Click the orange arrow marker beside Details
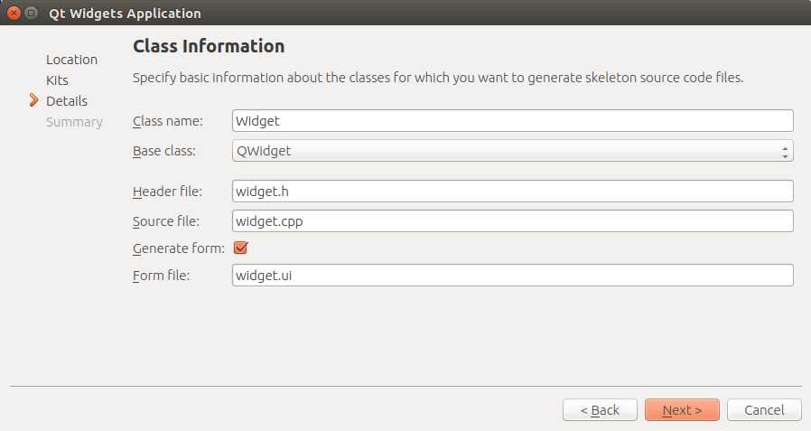This screenshot has height=431, width=811. tap(34, 100)
